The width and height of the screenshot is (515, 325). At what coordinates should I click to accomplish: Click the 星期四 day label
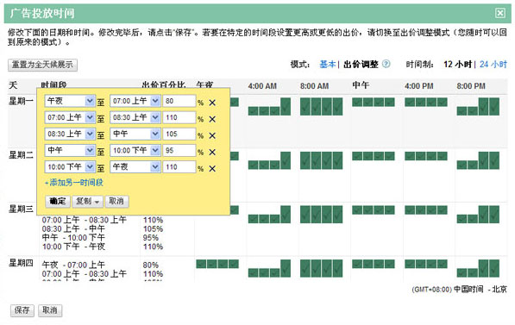21,263
